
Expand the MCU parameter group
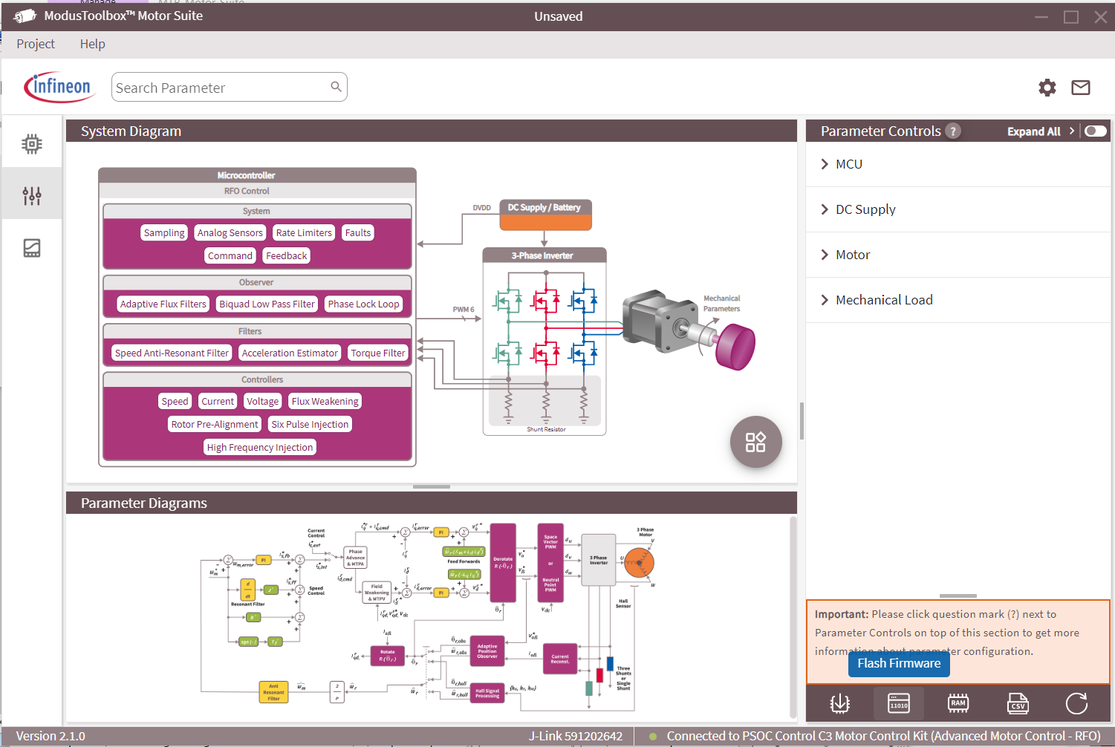coord(958,164)
